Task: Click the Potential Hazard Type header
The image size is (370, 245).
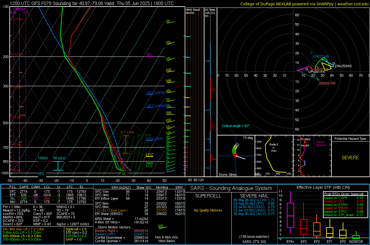Action: [x=350, y=139]
